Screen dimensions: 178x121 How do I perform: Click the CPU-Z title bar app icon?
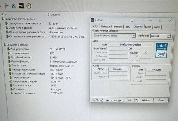92,20
